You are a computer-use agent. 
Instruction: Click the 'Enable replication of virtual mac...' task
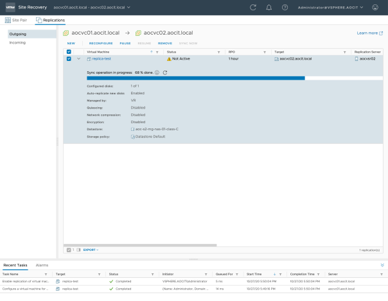26,281
